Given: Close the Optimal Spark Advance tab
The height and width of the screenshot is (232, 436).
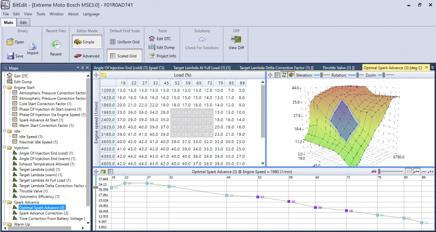Looking at the screenshot, I should (x=427, y=68).
